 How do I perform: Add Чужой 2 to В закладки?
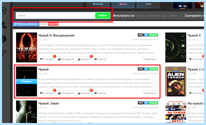[x=196, y=93]
